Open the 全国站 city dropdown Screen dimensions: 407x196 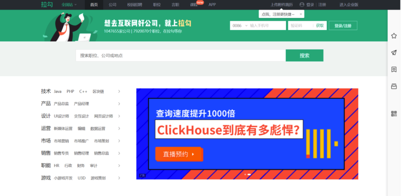coord(69,5)
